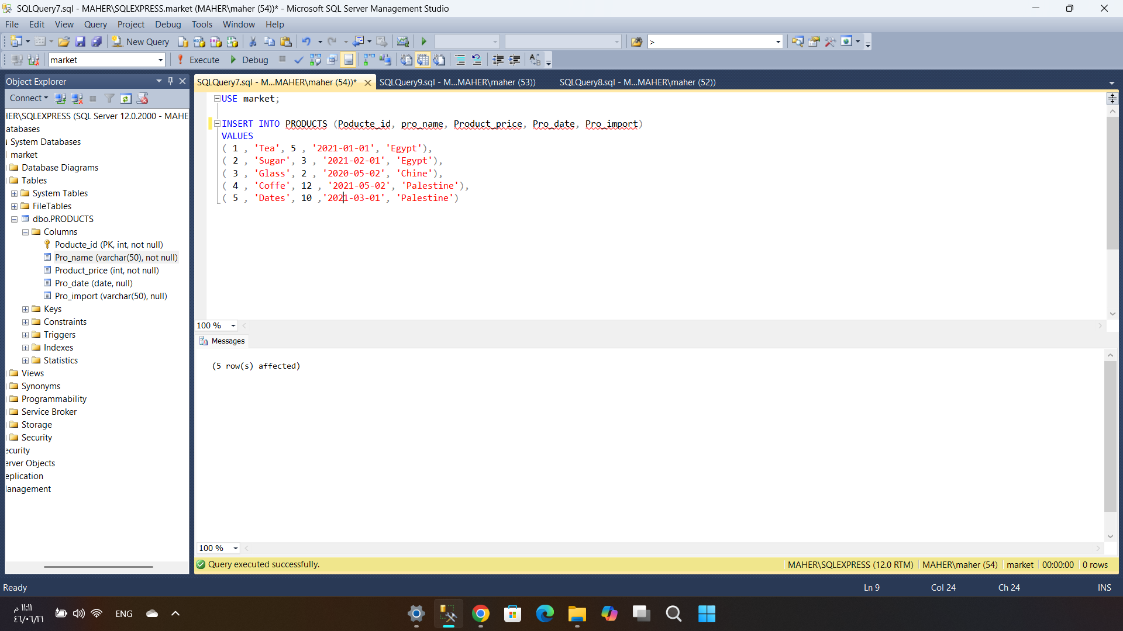The width and height of the screenshot is (1123, 631).
Task: Click the Change Connection icon
Action: coord(33,60)
